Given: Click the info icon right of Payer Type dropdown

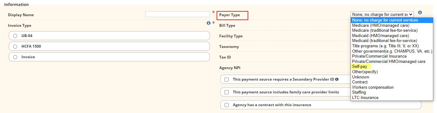Looking at the screenshot, I should pyautogui.click(x=420, y=12).
